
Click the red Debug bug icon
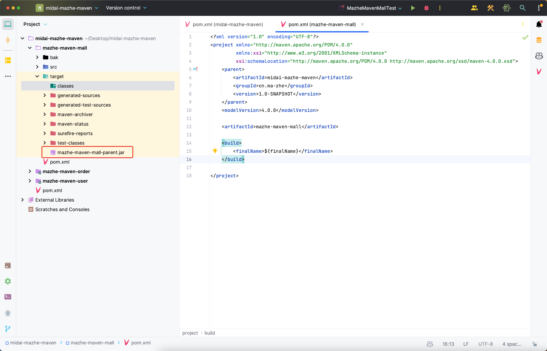426,8
